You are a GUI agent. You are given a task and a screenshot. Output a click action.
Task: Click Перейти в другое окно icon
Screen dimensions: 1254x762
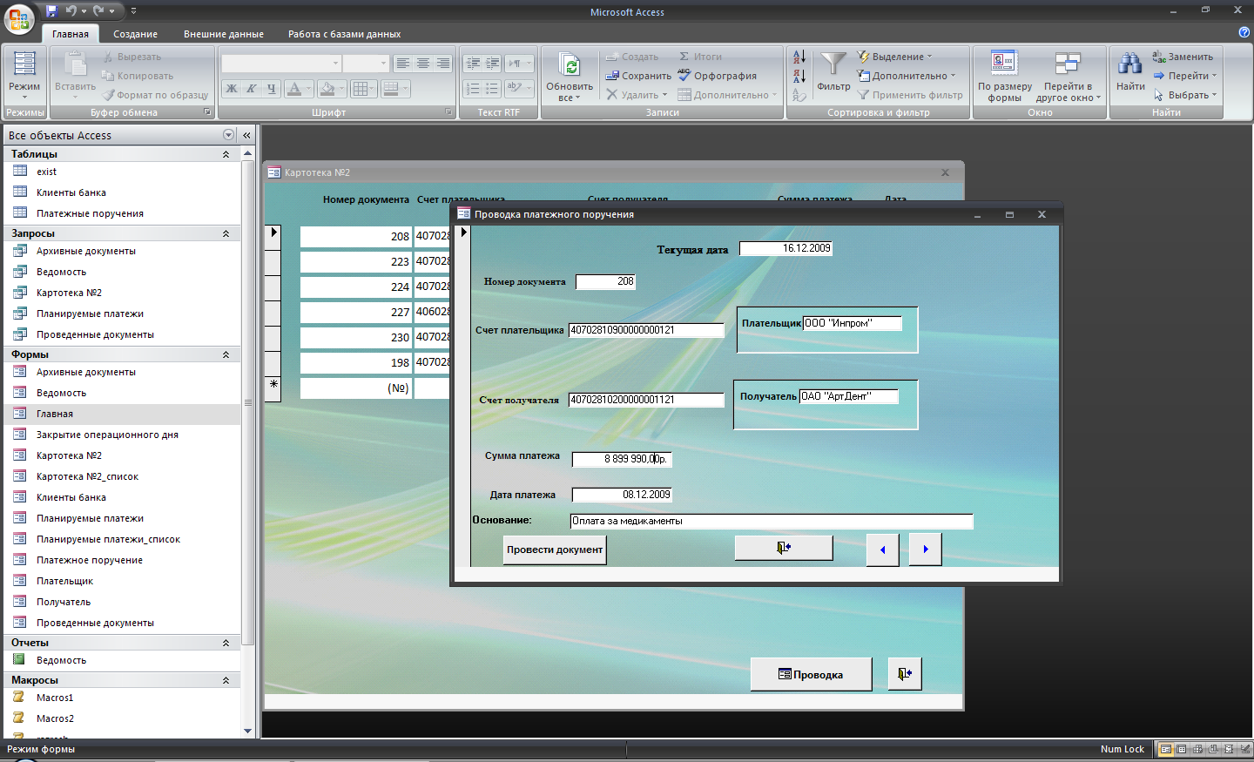point(1068,63)
